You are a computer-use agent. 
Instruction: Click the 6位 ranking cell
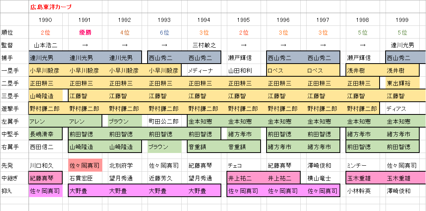164,33
